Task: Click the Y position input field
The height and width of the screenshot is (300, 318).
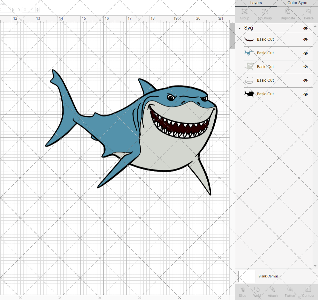Action: (29, 10)
